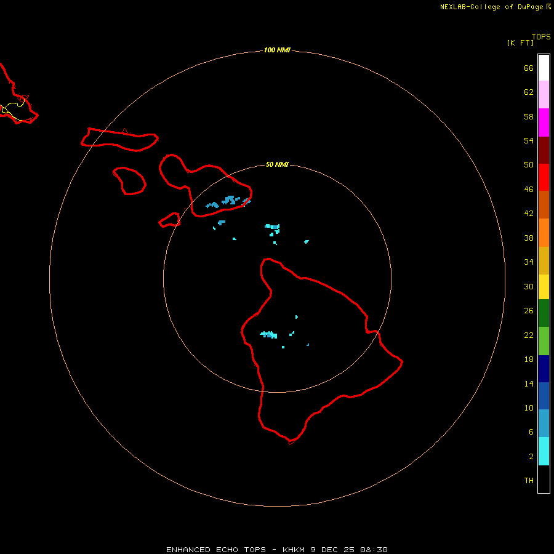Click the black TH threshold swatch
The width and height of the screenshot is (554, 554).
544,479
